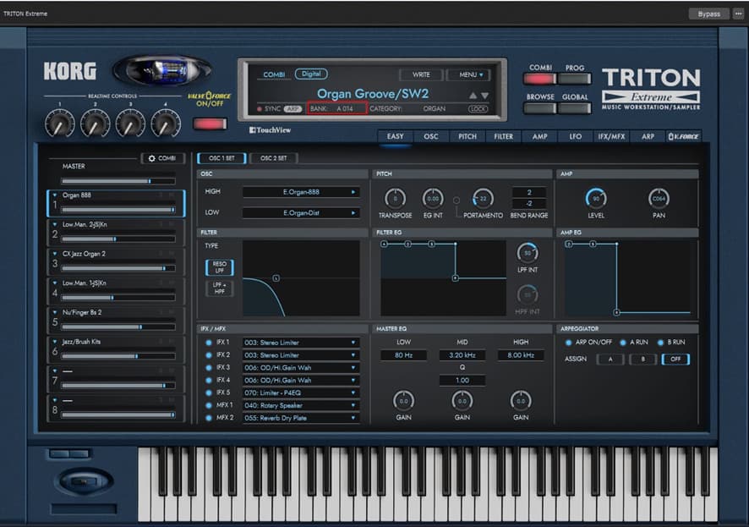The image size is (749, 527).
Task: Click the upper bend range value 2
Action: pos(529,192)
